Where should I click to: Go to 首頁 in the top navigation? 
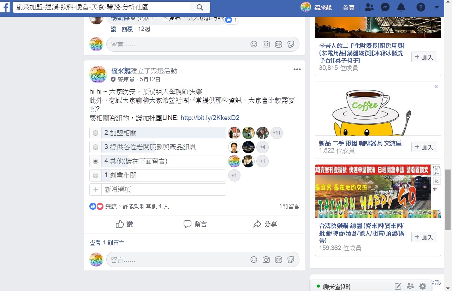coord(349,7)
